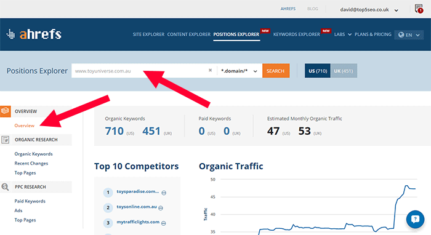Select ORGANIC RESEARCH section header

pos(36,140)
